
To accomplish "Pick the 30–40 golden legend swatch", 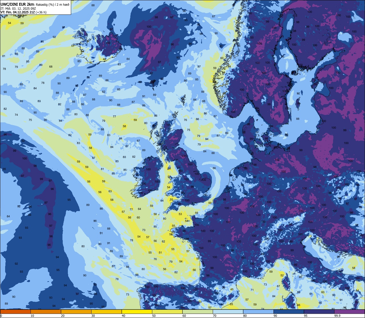I will tap(106, 311).
